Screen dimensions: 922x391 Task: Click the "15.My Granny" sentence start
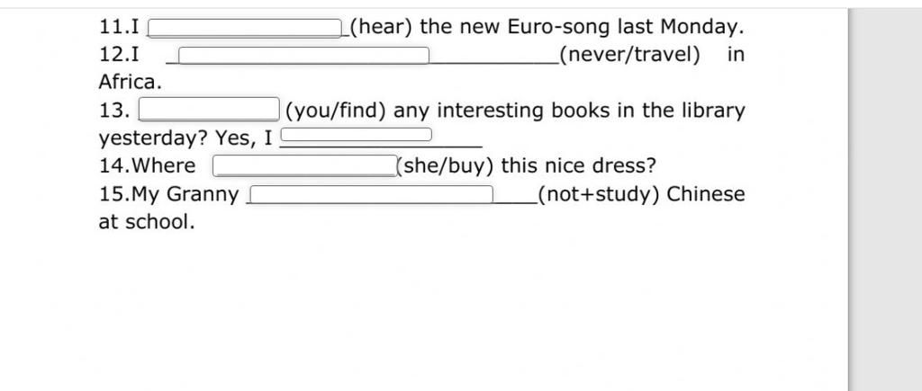(168, 194)
